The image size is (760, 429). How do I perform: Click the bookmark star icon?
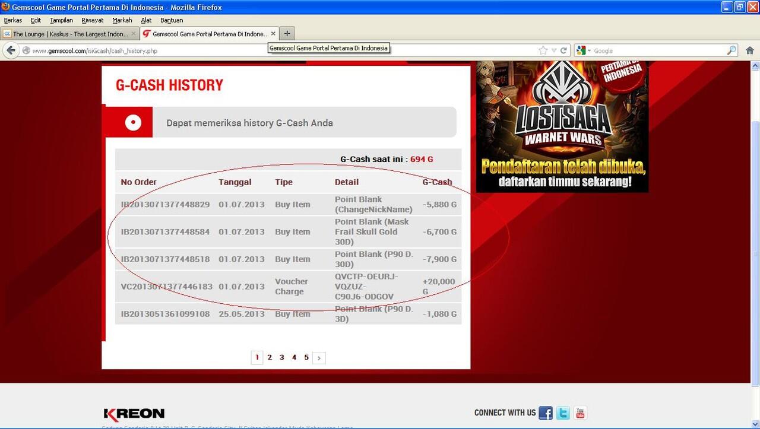click(x=543, y=50)
